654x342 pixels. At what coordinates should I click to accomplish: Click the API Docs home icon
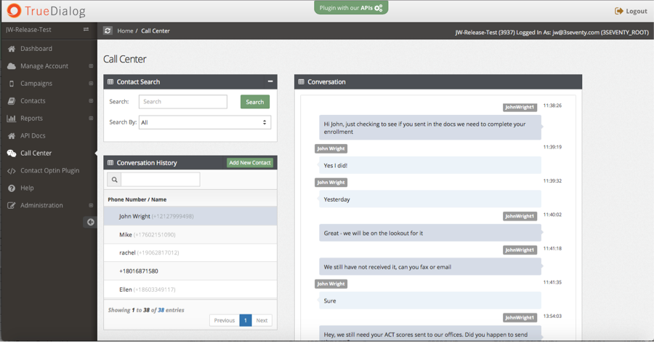[x=11, y=136]
